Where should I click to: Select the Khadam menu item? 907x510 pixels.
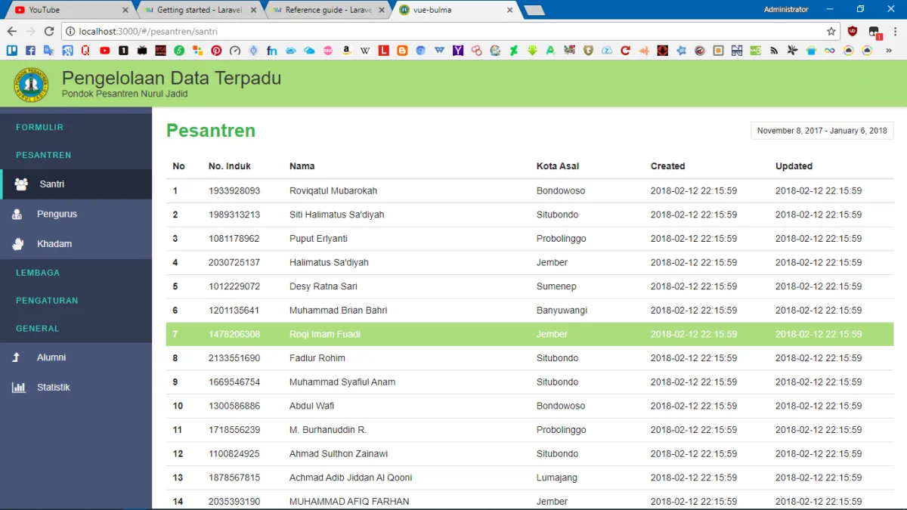click(x=76, y=244)
